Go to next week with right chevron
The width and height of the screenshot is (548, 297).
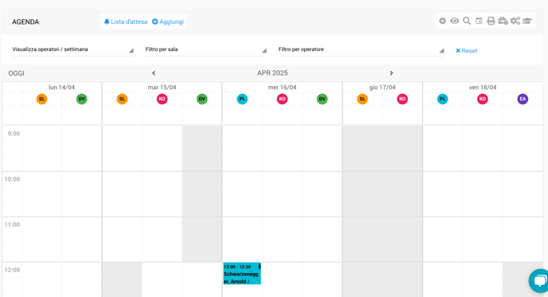(x=391, y=73)
